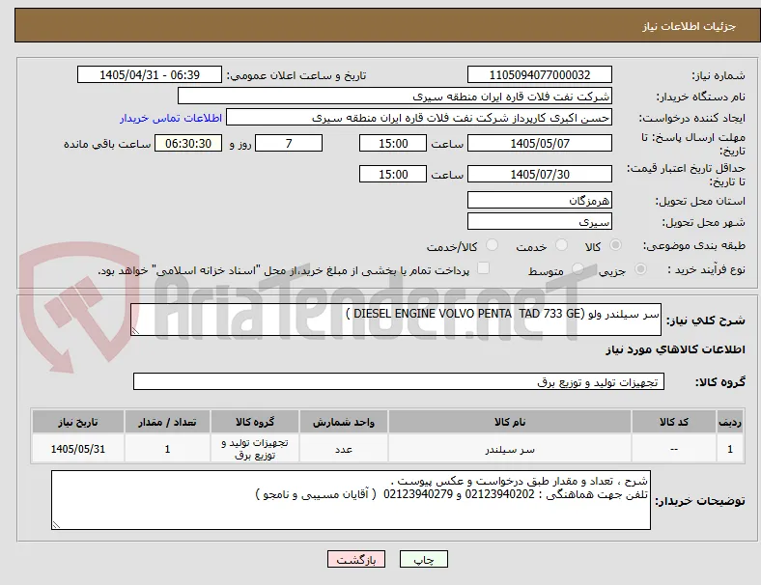This screenshot has width=761, height=585.
Task: Open the اطلاعات تماس خریدار link
Action: [x=171, y=118]
